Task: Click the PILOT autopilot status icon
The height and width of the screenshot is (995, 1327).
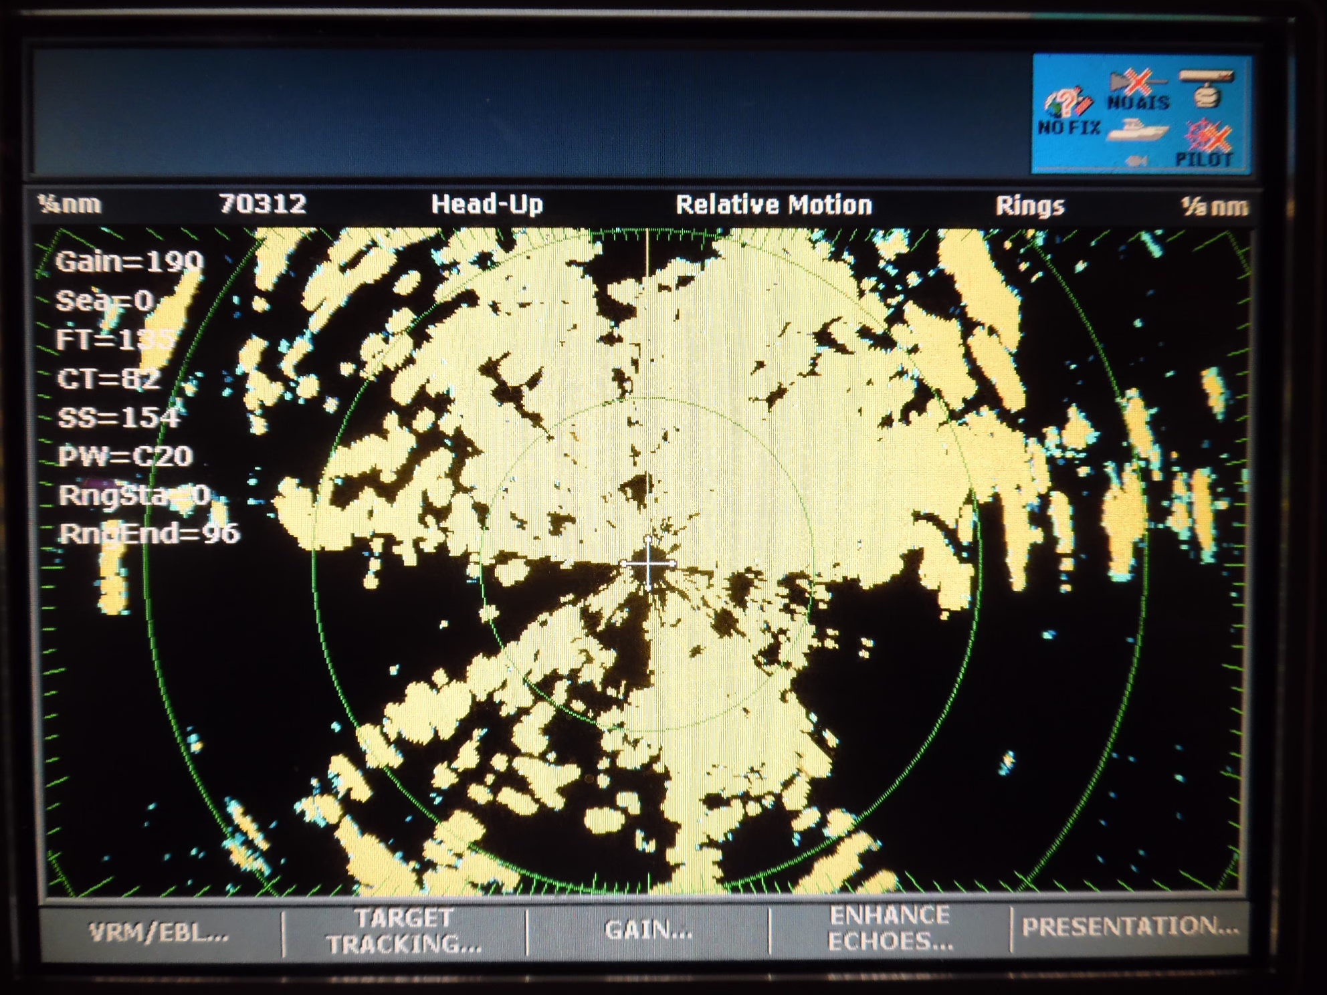Action: click(x=1205, y=144)
